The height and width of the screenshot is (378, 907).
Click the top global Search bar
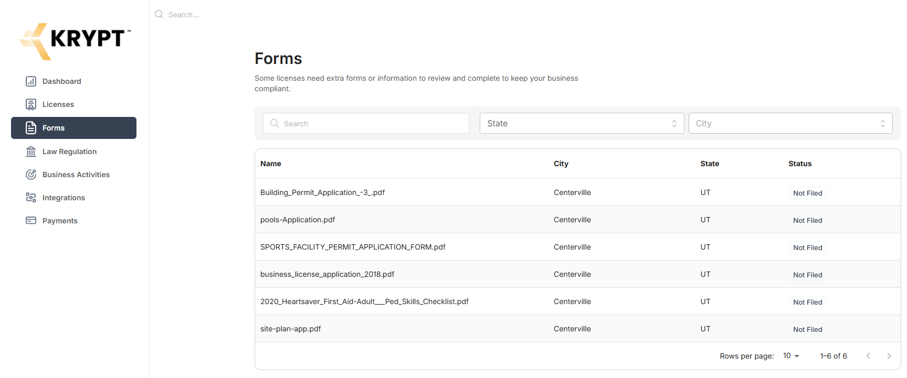(184, 15)
